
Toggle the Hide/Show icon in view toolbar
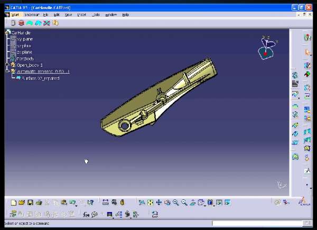[x=219, y=202]
